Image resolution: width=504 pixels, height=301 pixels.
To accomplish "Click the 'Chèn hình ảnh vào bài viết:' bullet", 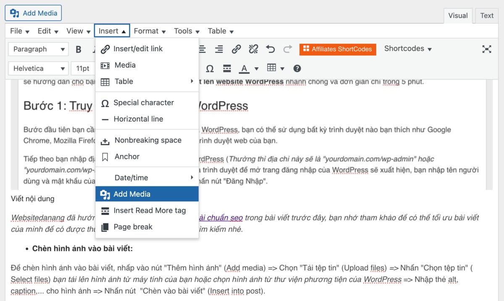I will coord(82,249).
